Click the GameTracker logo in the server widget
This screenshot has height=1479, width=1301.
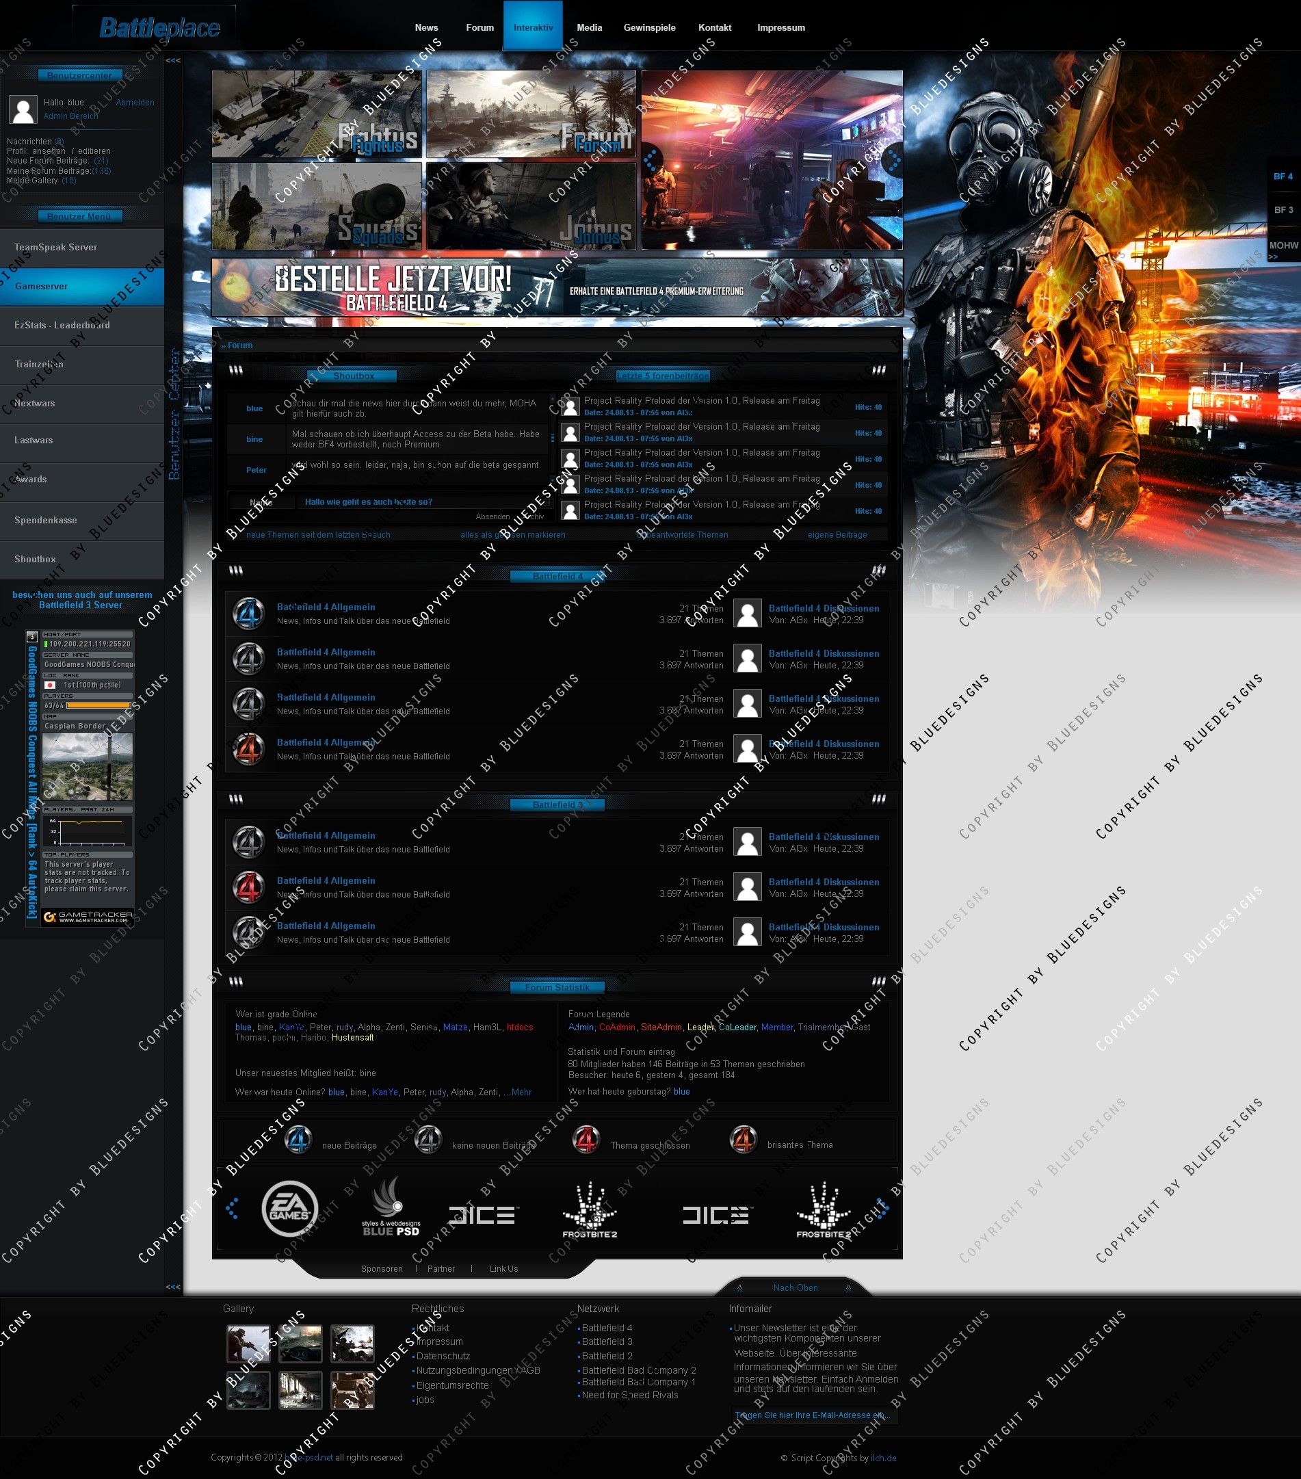click(88, 917)
